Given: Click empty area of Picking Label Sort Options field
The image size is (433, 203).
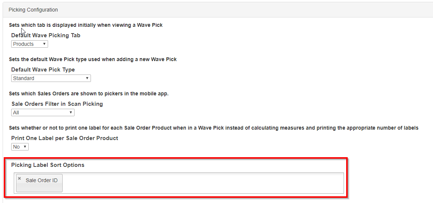Looking at the screenshot, I should pyautogui.click(x=201, y=183).
